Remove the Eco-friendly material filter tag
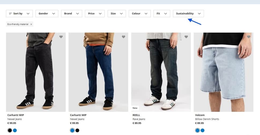This screenshot has width=260, height=135. click(31, 24)
